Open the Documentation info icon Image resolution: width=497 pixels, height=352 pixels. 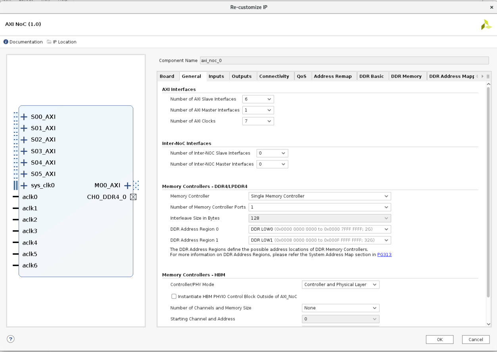[6, 42]
